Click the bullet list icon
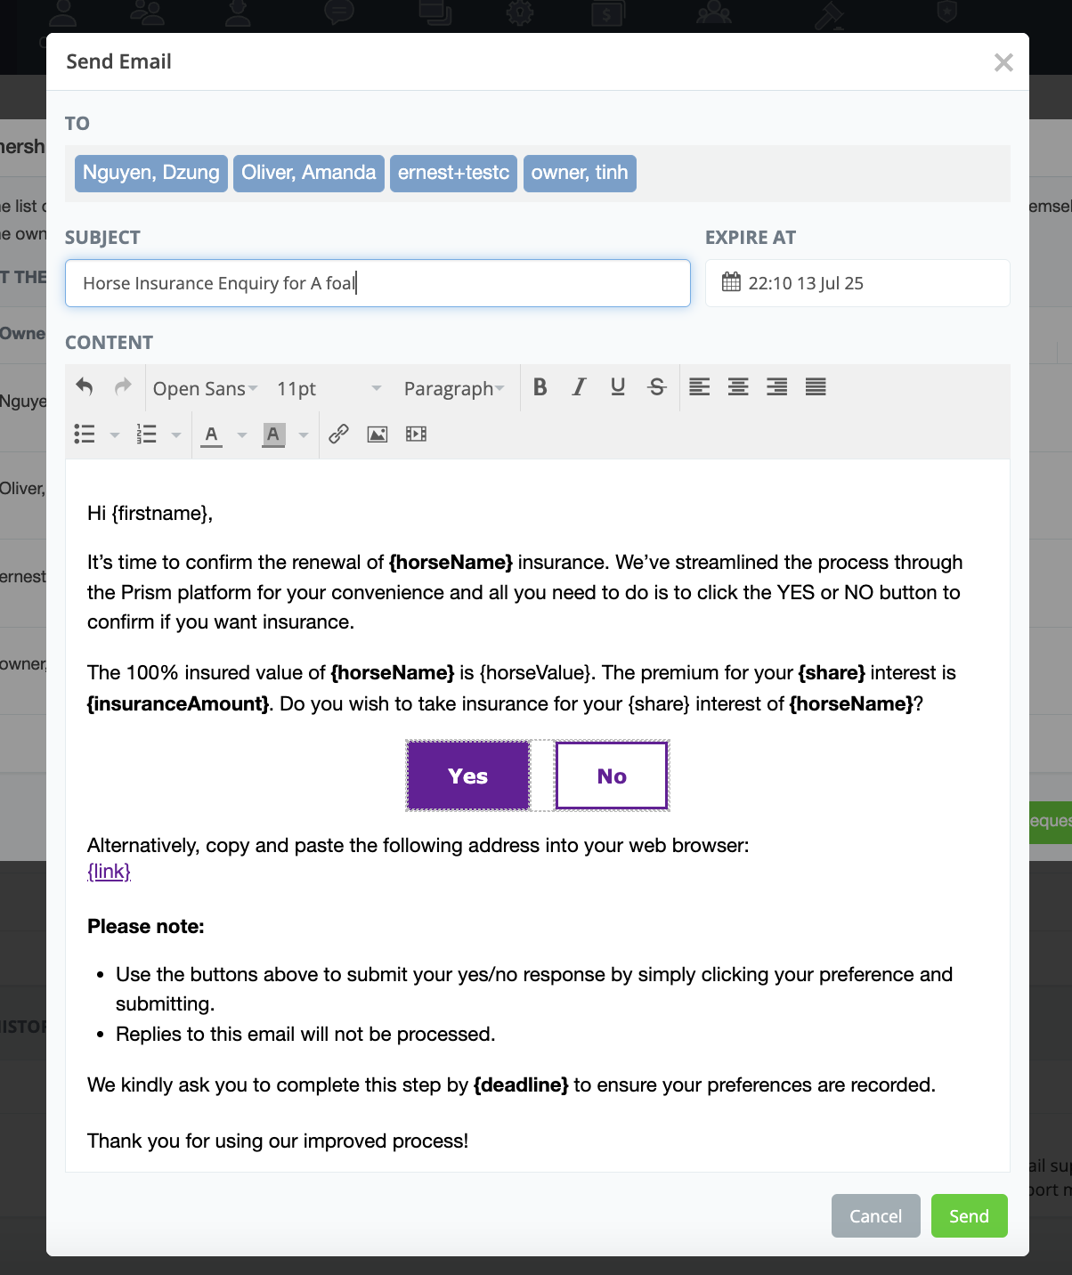This screenshot has width=1072, height=1275. pyautogui.click(x=85, y=434)
